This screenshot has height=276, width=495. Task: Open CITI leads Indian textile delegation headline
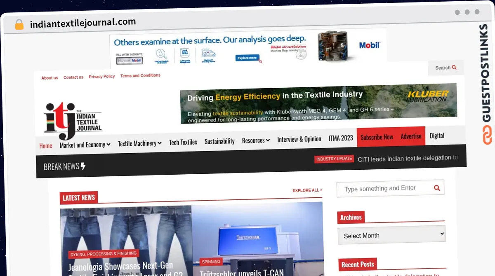408,158
